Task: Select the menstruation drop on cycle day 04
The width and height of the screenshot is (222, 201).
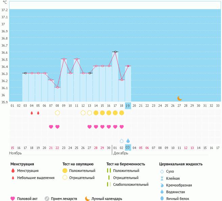Action: pyautogui.click(x=32, y=113)
